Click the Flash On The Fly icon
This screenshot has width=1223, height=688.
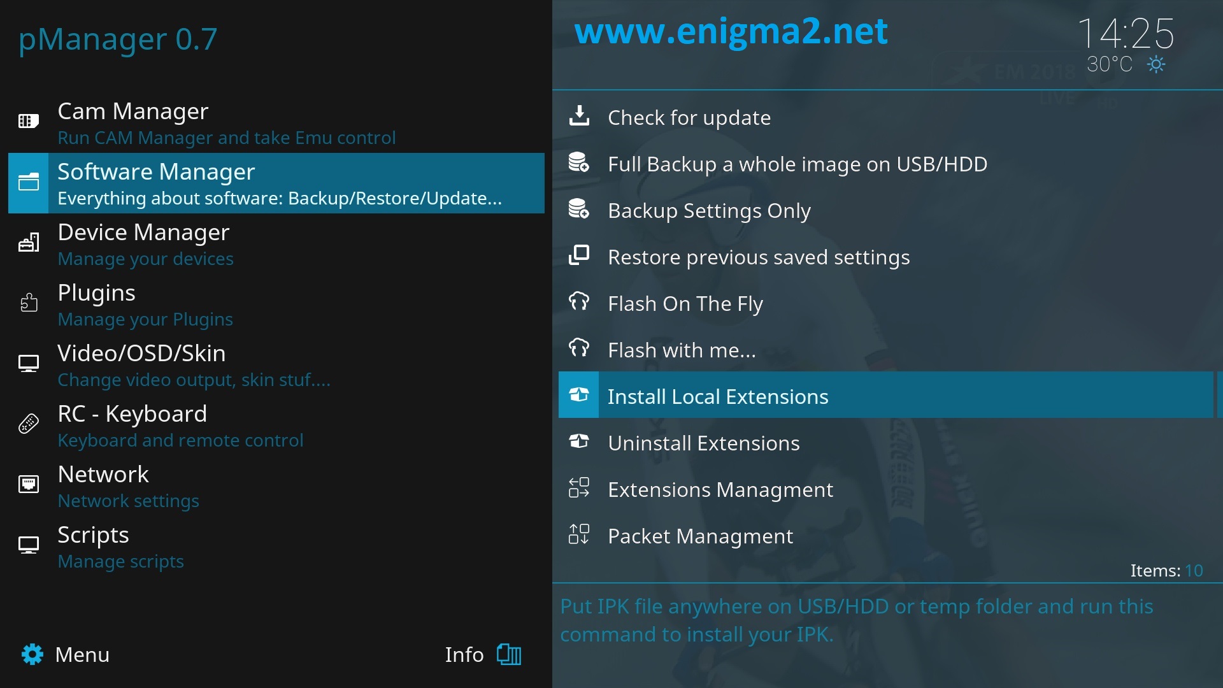point(579,302)
